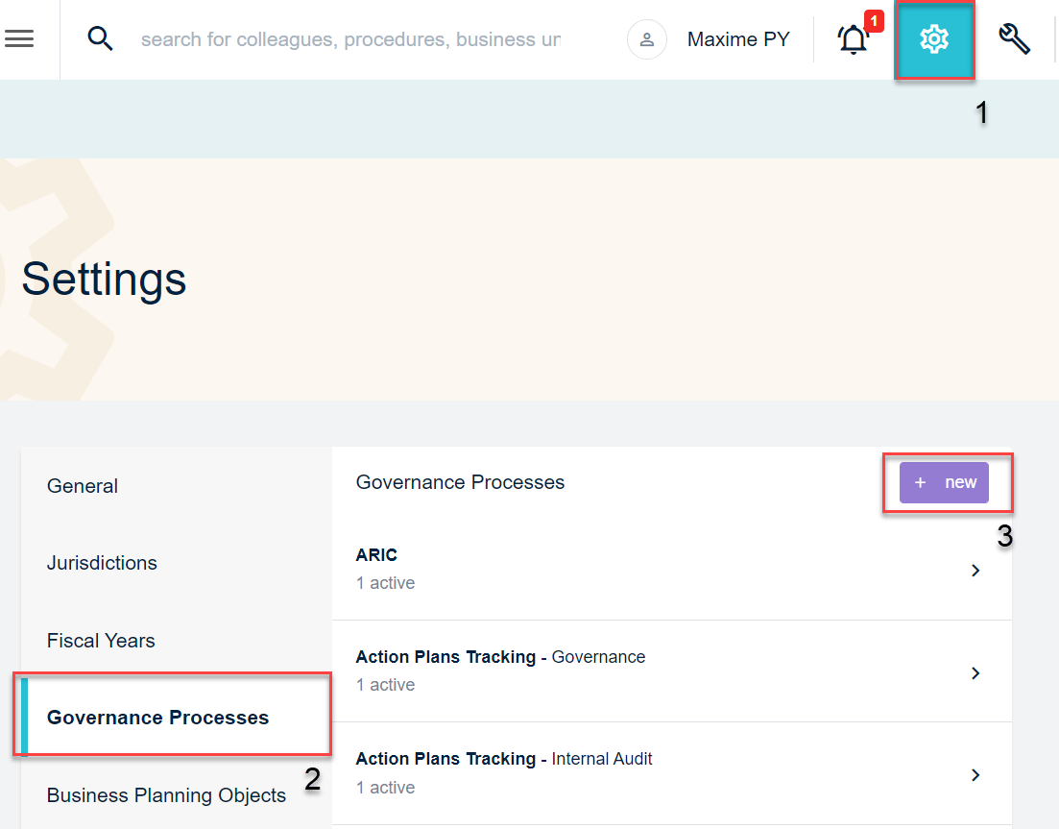
Task: Go to Fiscal Years settings
Action: click(101, 641)
